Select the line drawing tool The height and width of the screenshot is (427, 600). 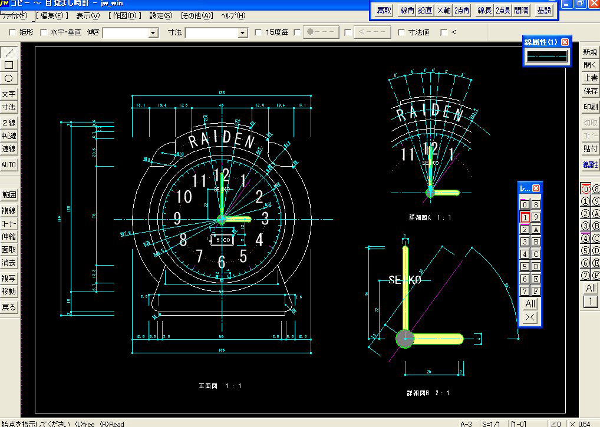[9, 53]
